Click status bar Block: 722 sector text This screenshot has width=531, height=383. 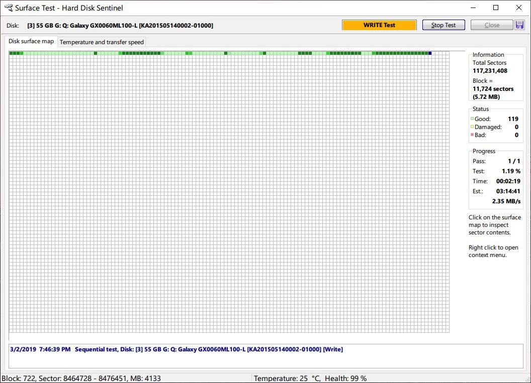pyautogui.click(x=81, y=378)
